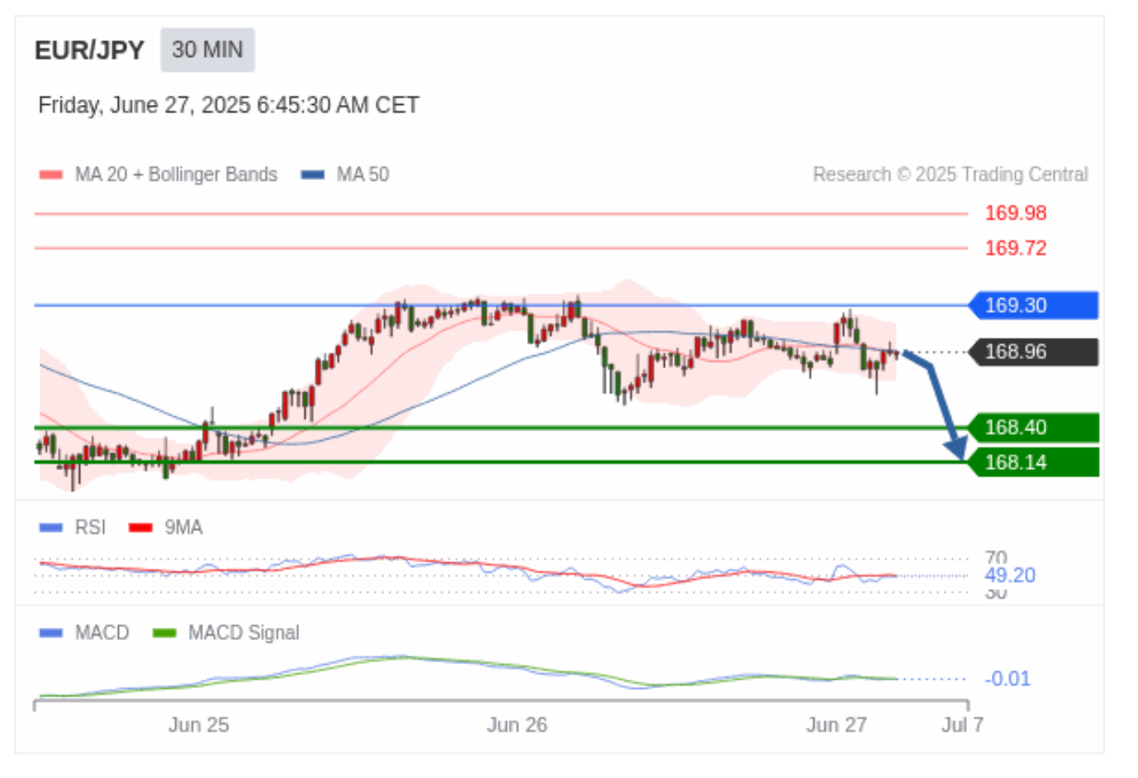1138x778 pixels.
Task: Click the MACD Signal legend label
Action: tap(244, 633)
